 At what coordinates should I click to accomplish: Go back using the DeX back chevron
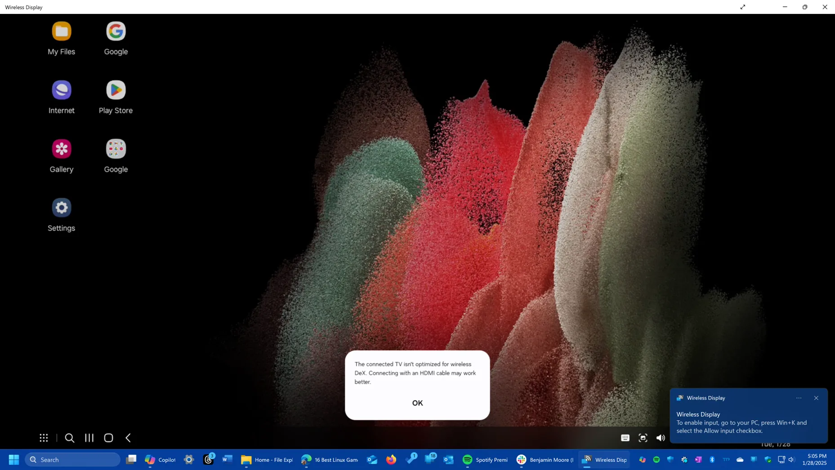tap(128, 438)
